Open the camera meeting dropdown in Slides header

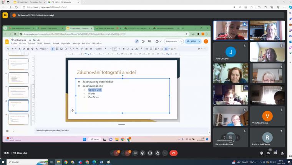point(158,41)
